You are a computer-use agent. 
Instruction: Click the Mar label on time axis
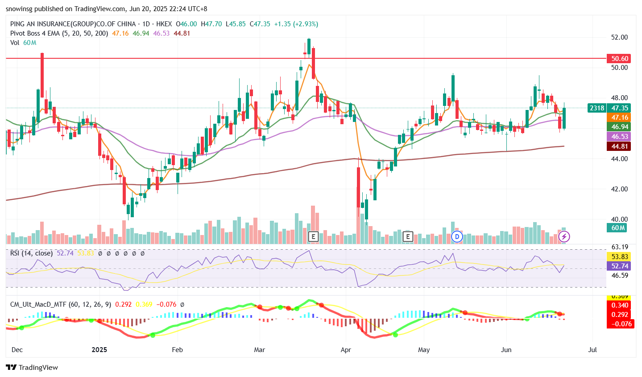(x=259, y=350)
